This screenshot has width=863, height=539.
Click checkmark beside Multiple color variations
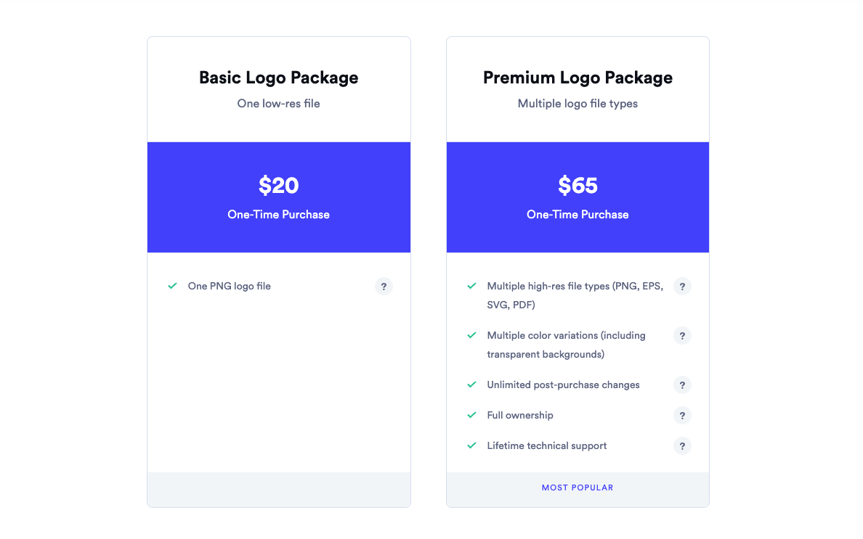tap(471, 335)
